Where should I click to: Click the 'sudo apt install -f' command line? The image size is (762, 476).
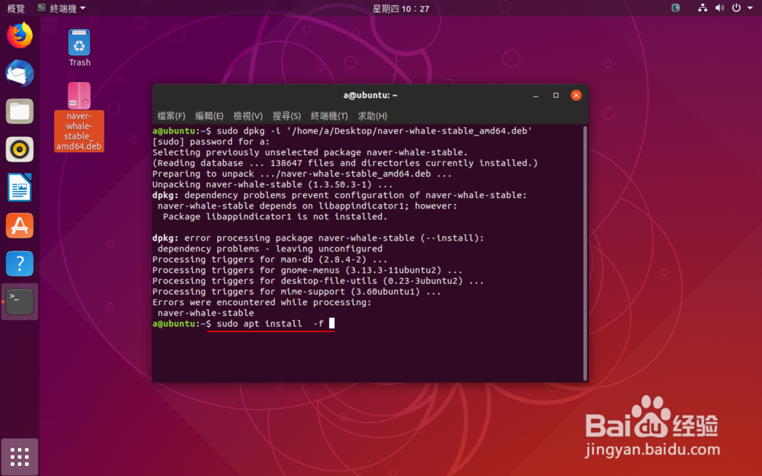(x=244, y=324)
